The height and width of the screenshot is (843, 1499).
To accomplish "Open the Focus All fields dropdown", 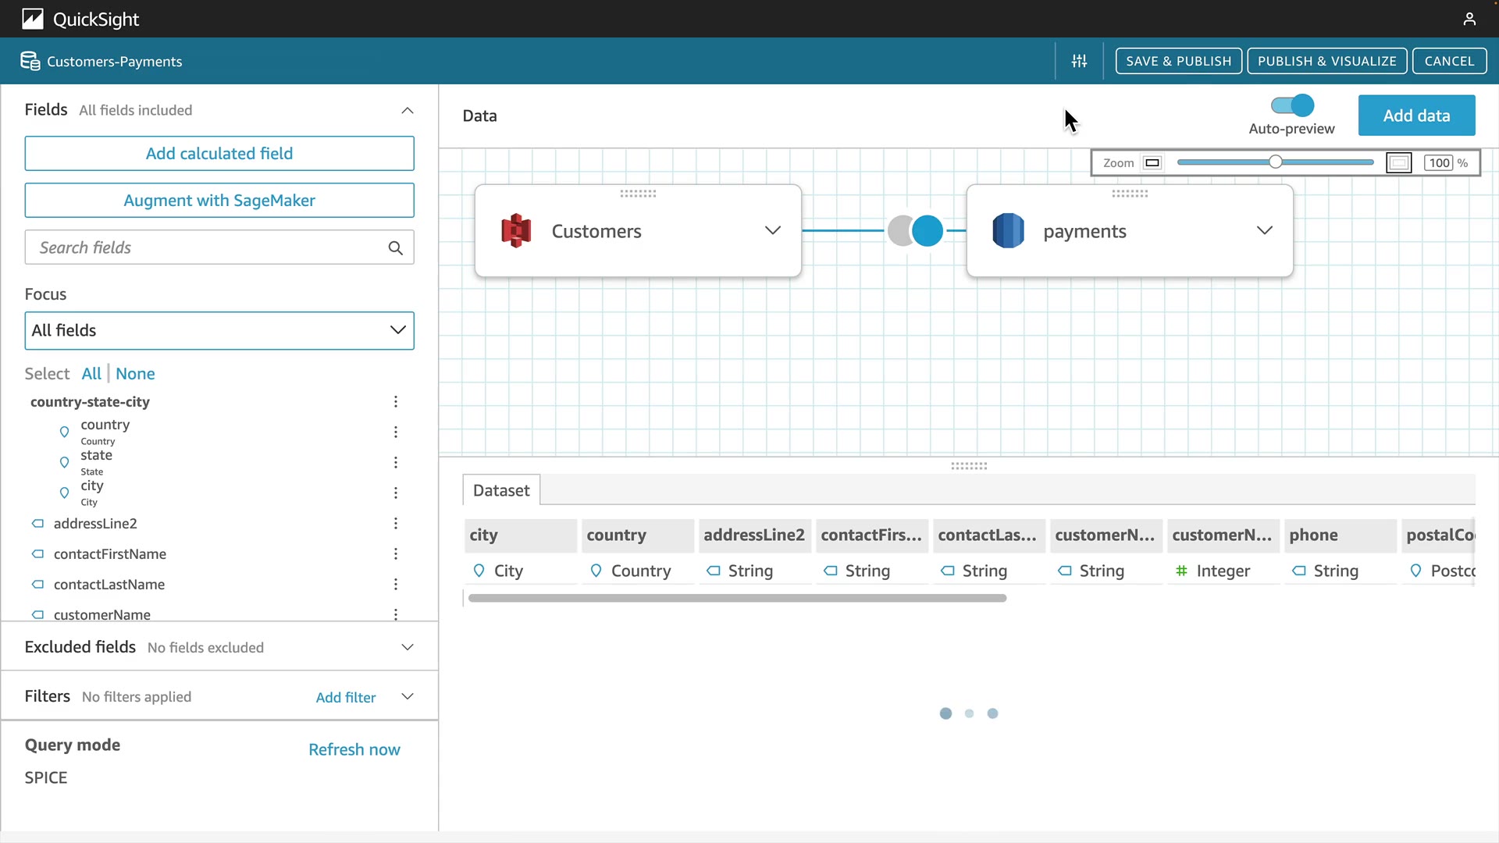I will click(219, 331).
